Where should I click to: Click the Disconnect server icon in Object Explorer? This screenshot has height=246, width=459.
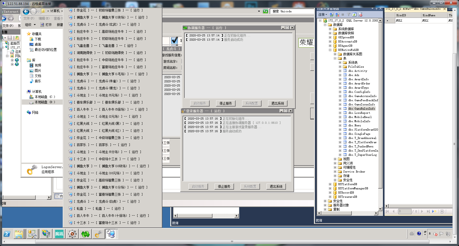point(337,15)
